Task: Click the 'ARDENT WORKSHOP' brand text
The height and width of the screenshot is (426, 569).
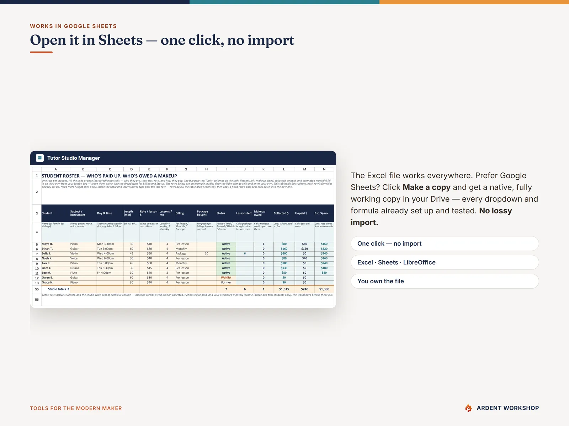Action: (x=508, y=408)
